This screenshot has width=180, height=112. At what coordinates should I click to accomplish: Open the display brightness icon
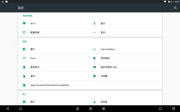pos(24,49)
